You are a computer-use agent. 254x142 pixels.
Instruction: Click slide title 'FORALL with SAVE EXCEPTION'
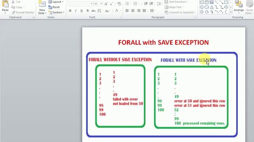164,43
